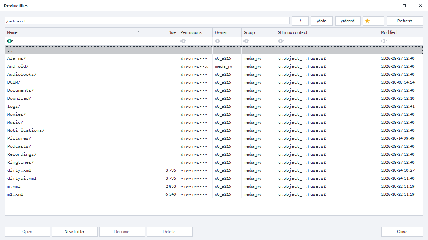Select the Podcasts/ folder

tap(214, 146)
